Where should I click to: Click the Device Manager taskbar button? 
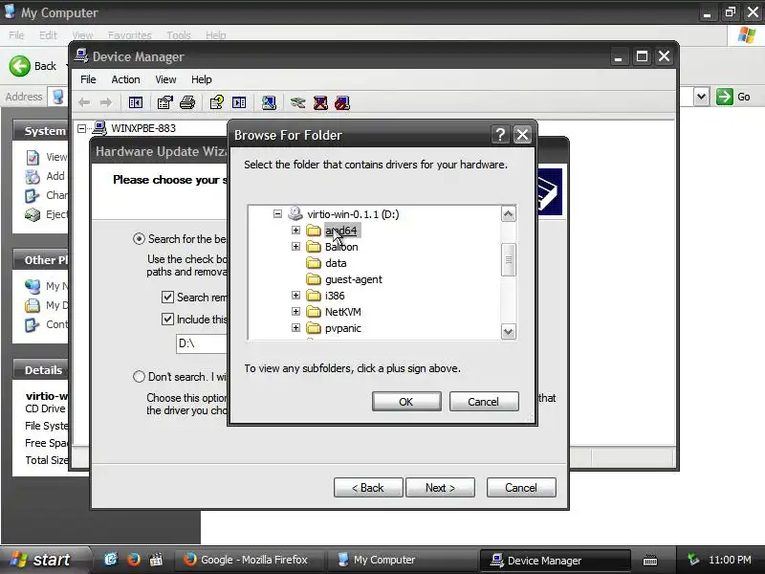tap(555, 561)
